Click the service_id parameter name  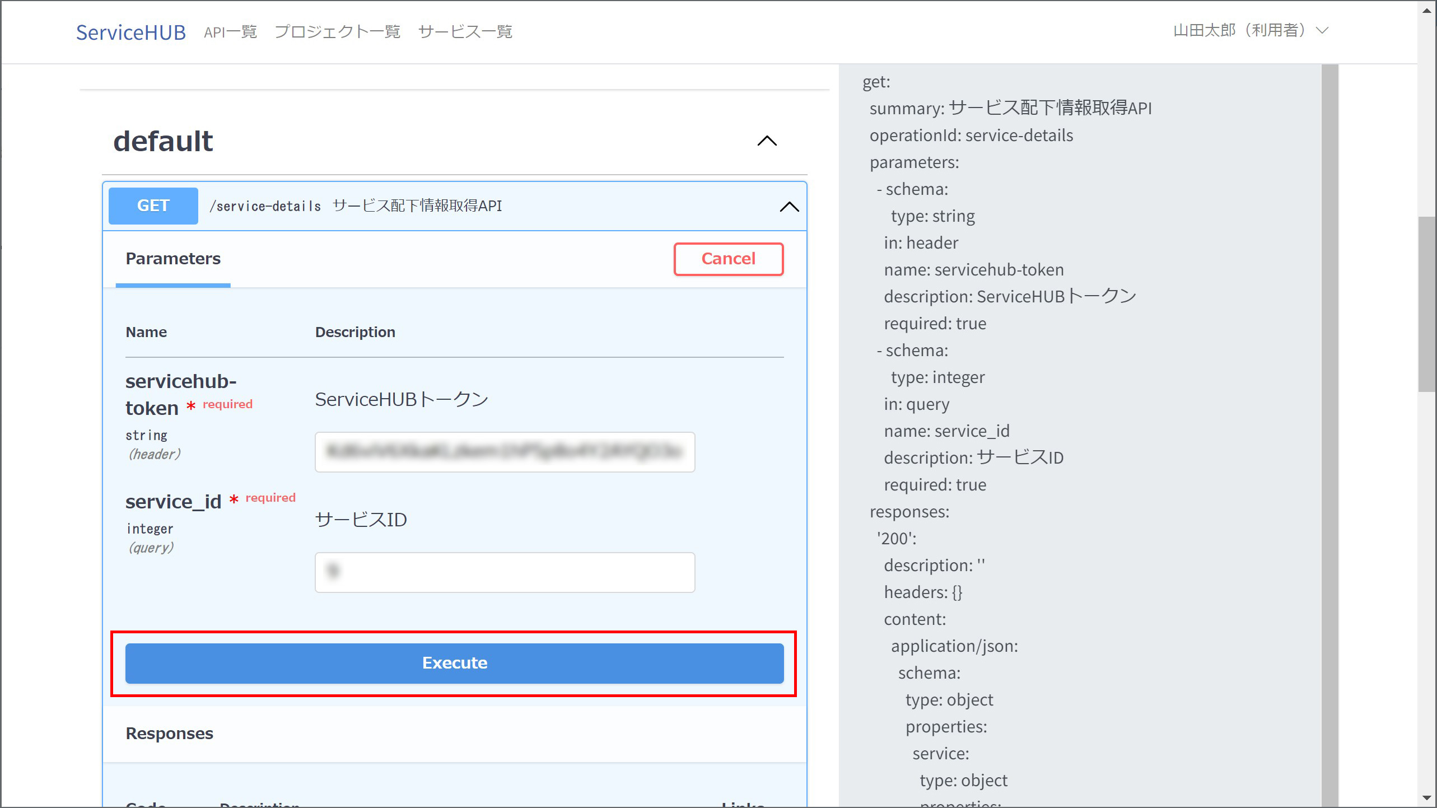click(x=173, y=502)
